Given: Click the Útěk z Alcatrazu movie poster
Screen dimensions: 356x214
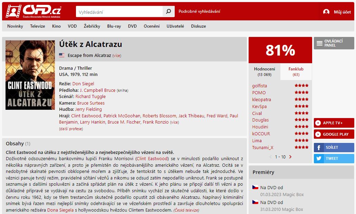Looking at the screenshot, I should point(30,75).
